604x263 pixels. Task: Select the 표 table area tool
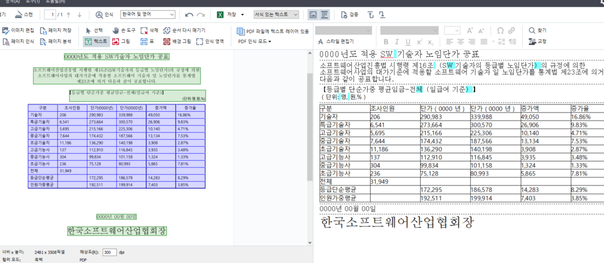(147, 41)
